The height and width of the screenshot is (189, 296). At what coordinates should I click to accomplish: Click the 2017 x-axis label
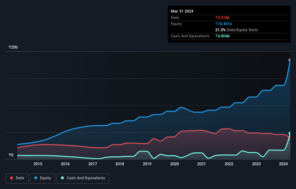[93, 164]
